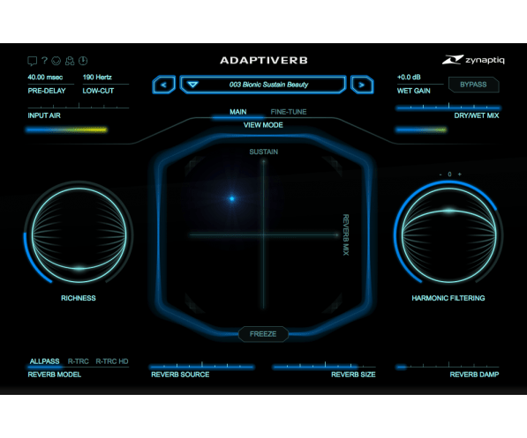Switch view mode to FINE-TUNE
Viewport: 527px width, 438px height.
tap(289, 112)
